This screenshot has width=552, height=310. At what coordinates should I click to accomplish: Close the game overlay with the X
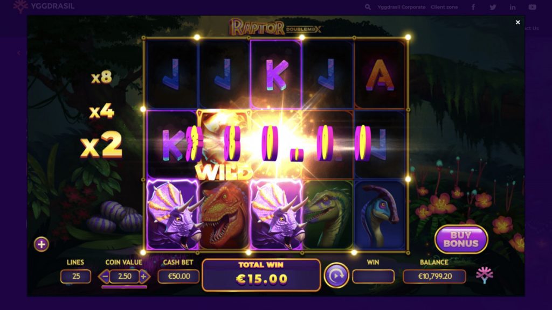(517, 22)
